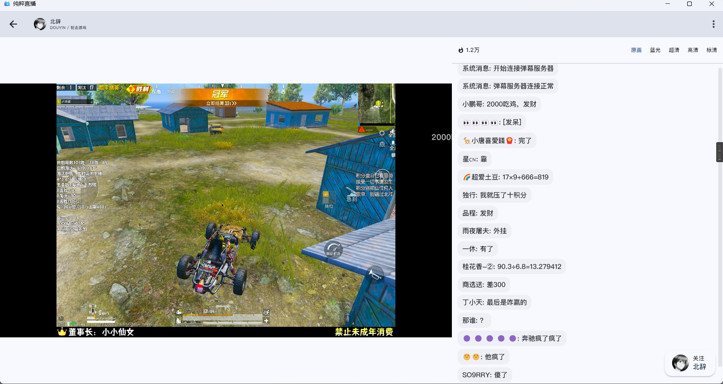
Task: Click the health bar at bottom of gameplay
Action: pos(222,315)
